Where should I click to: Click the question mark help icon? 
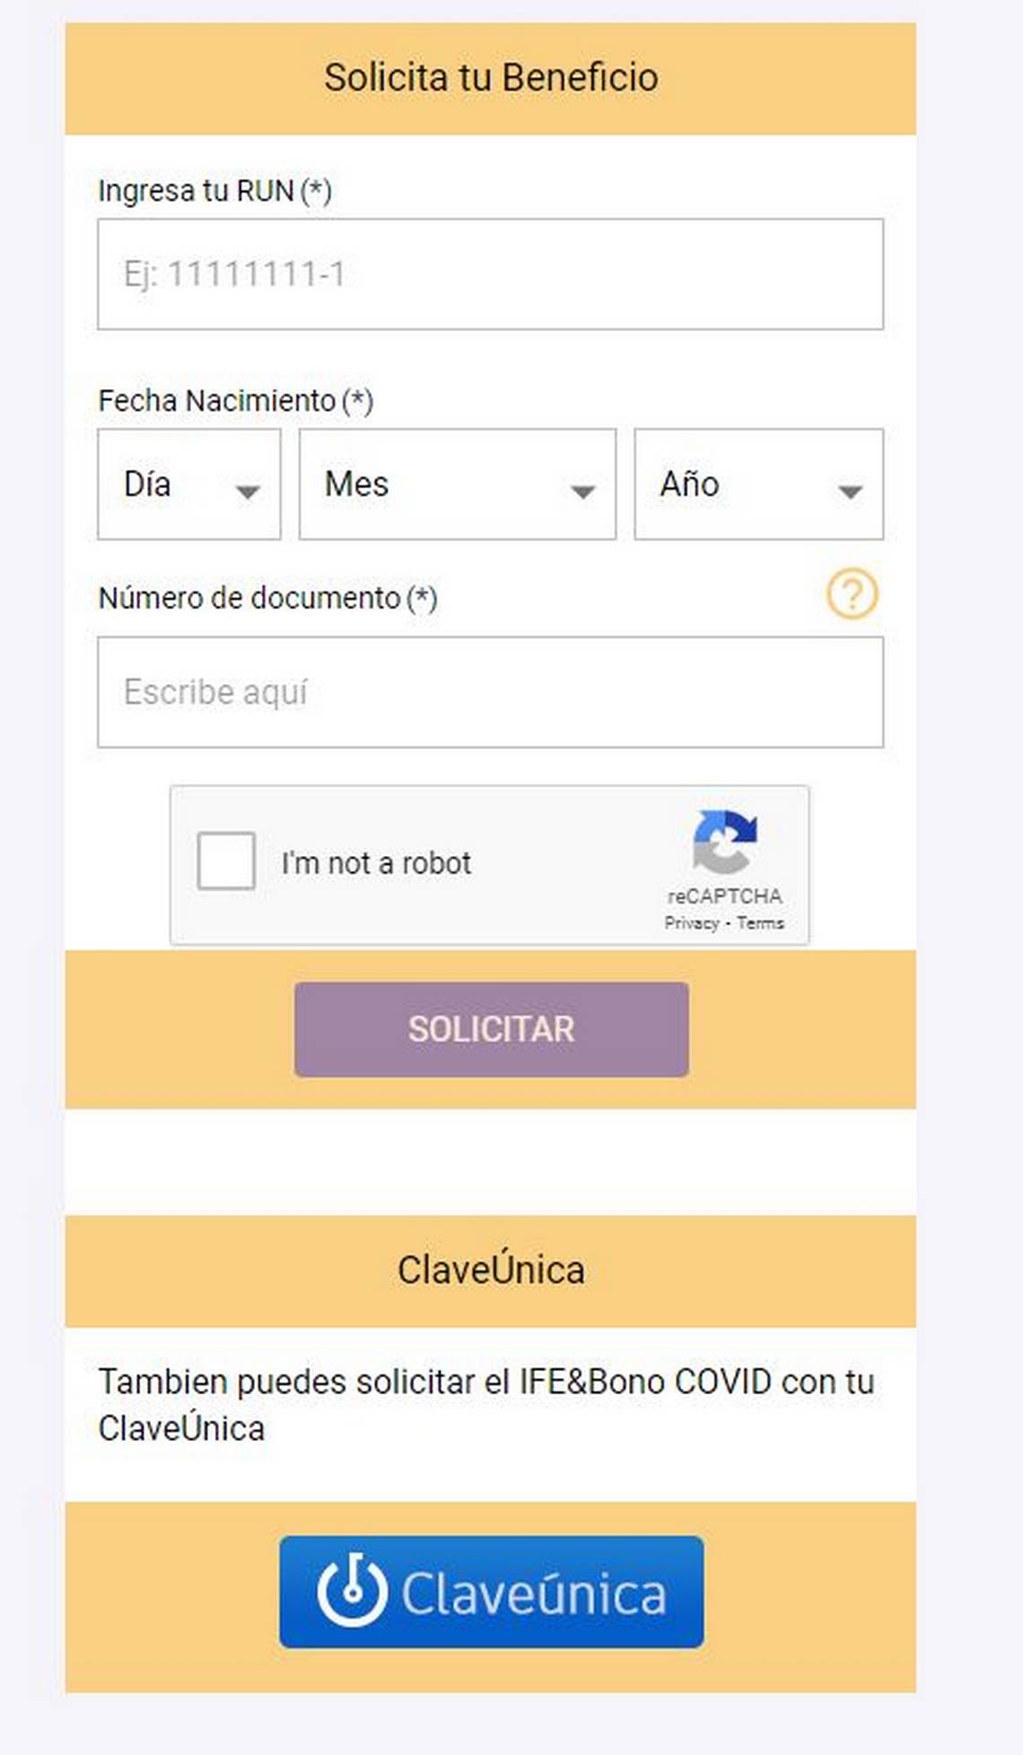coord(852,594)
